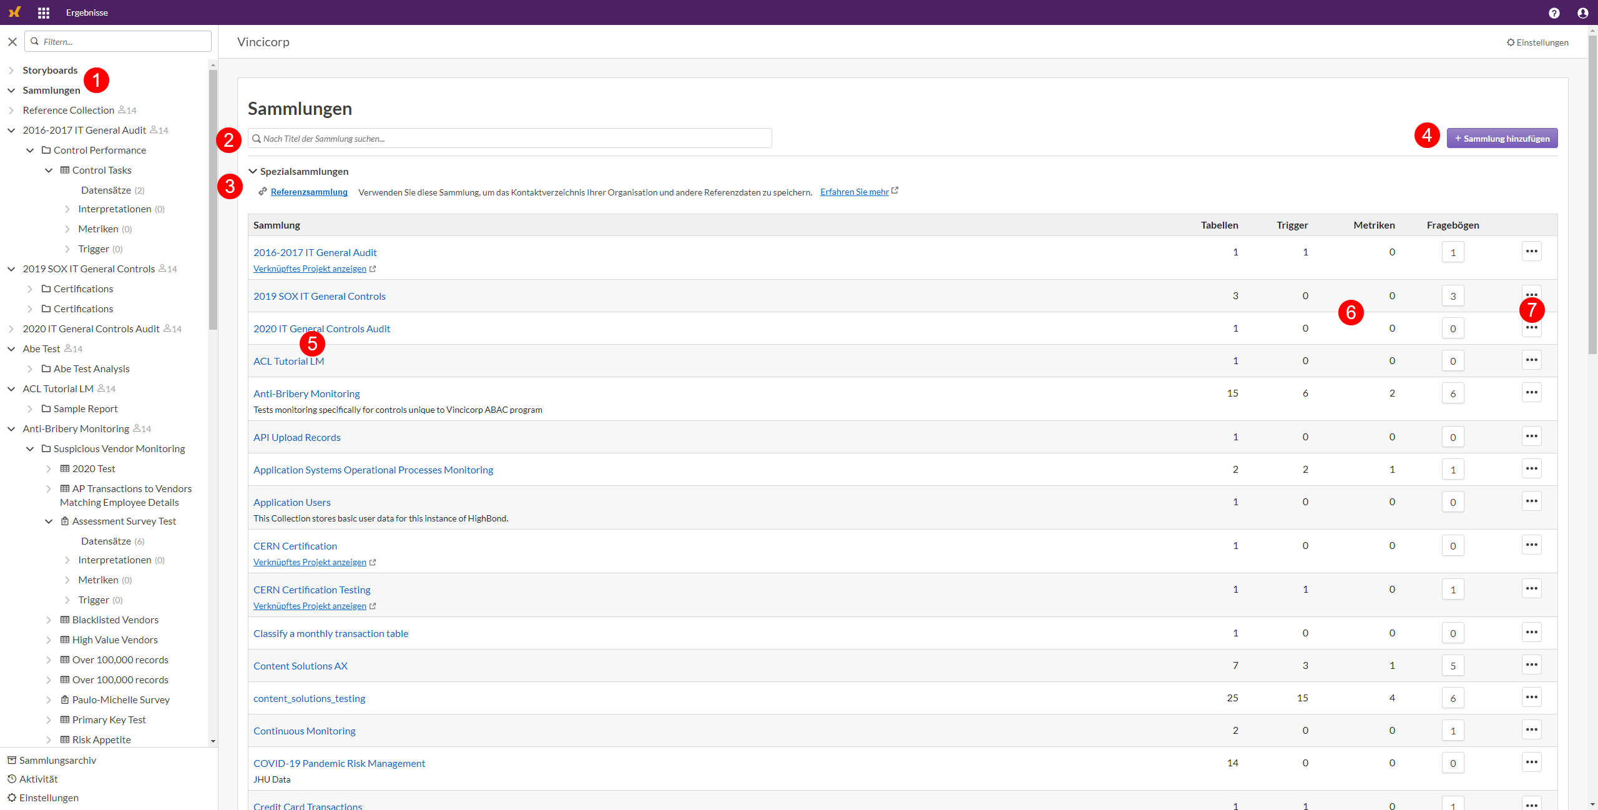Open Application Systems Operational Processes Monitoring

click(x=373, y=470)
